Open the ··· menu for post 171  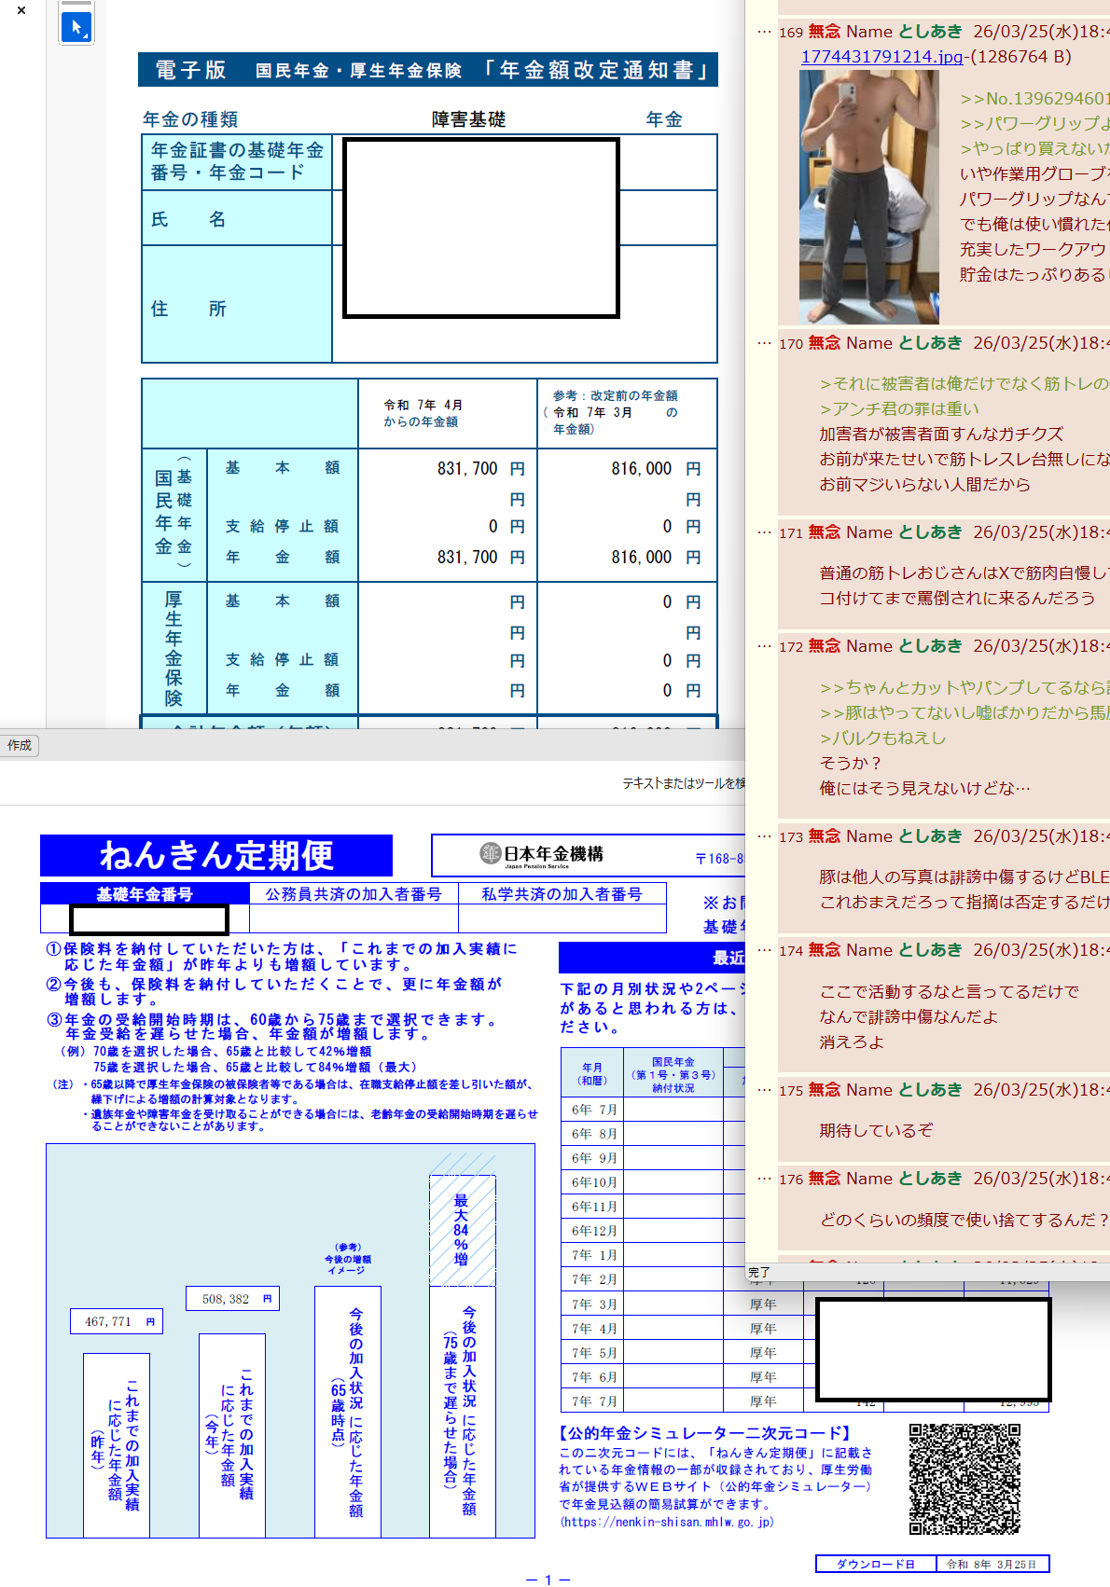tap(764, 532)
